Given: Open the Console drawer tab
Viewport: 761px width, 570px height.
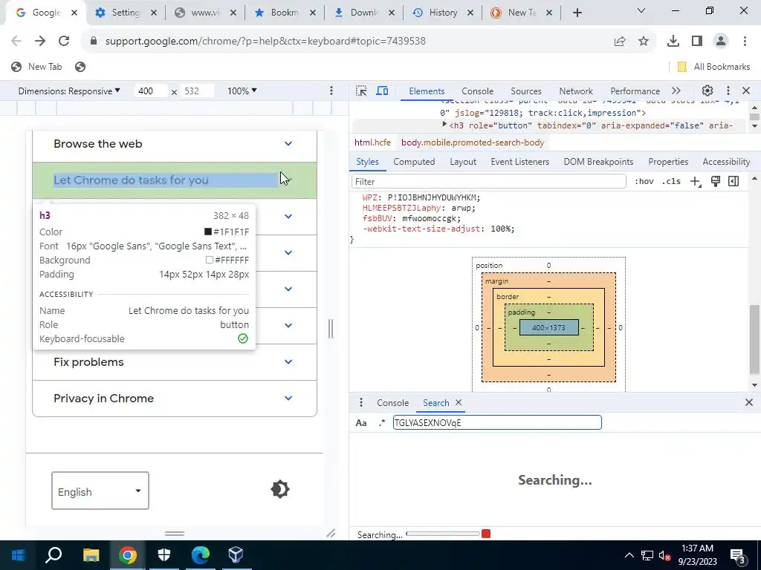Looking at the screenshot, I should pyautogui.click(x=392, y=403).
